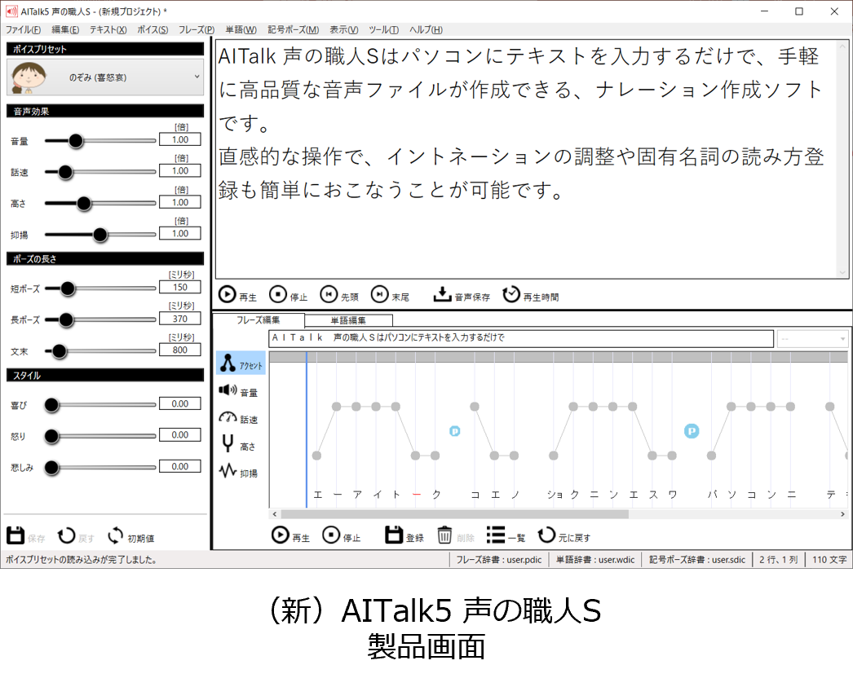This screenshot has width=853, height=687.
Task: Click the 怒り style slider handle
Action: click(51, 436)
